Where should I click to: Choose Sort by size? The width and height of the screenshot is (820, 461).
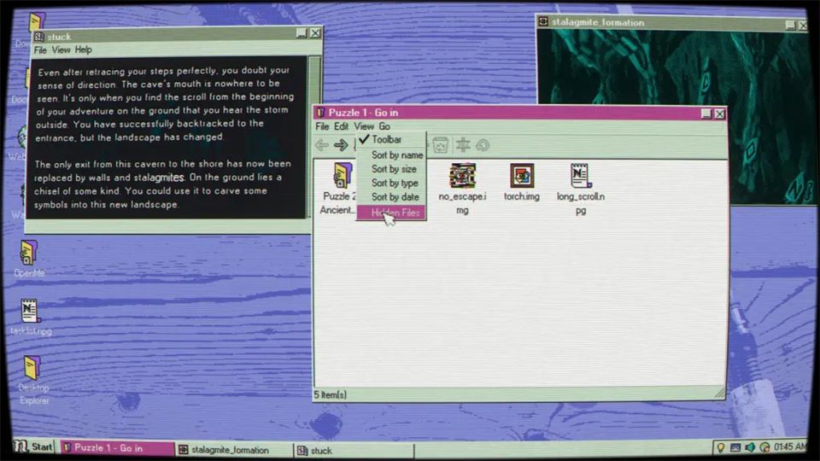click(x=391, y=169)
